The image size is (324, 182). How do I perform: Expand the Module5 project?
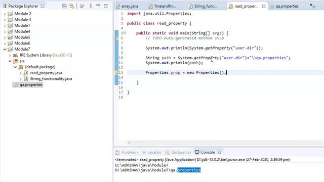pos(5,37)
